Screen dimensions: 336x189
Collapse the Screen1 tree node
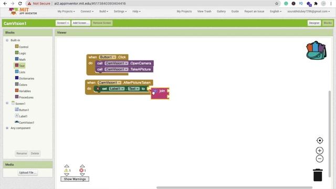pyautogui.click(x=7, y=103)
